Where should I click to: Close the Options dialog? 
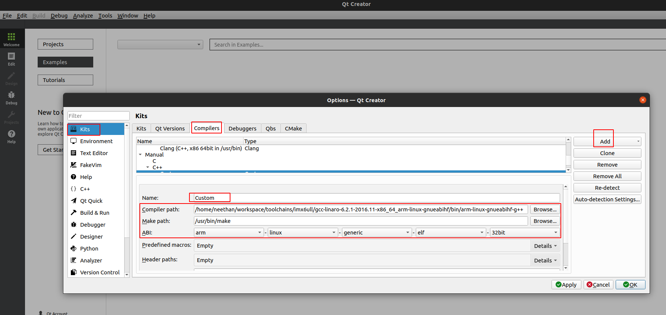click(643, 100)
